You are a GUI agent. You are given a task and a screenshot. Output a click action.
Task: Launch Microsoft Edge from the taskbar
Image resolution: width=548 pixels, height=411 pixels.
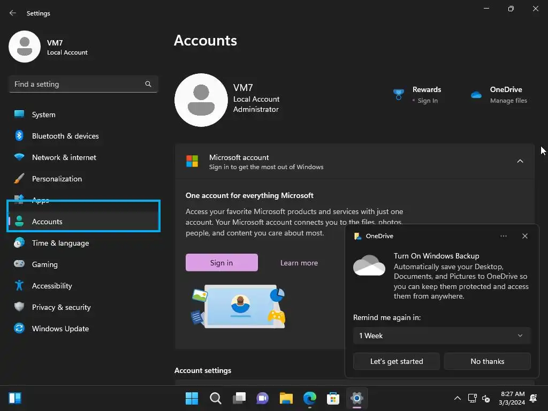[310, 398]
